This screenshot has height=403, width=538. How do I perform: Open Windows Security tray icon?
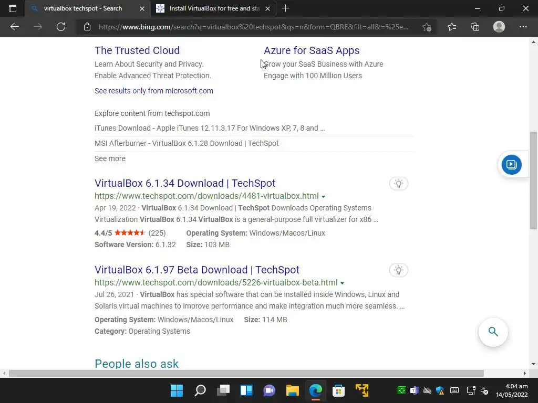click(x=440, y=390)
